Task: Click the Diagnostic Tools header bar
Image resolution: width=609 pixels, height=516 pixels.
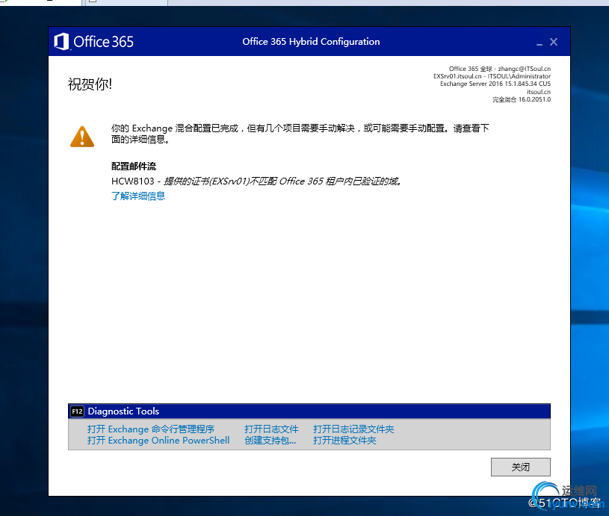Action: point(309,411)
